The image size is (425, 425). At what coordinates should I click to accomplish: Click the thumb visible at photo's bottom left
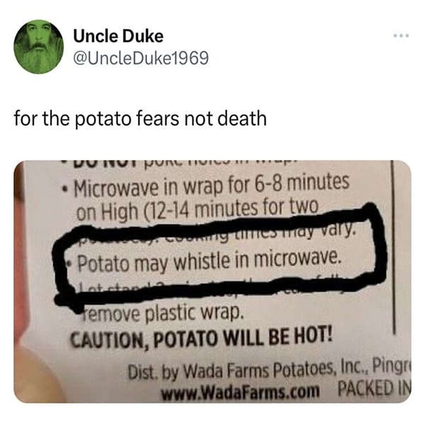click(x=38, y=374)
